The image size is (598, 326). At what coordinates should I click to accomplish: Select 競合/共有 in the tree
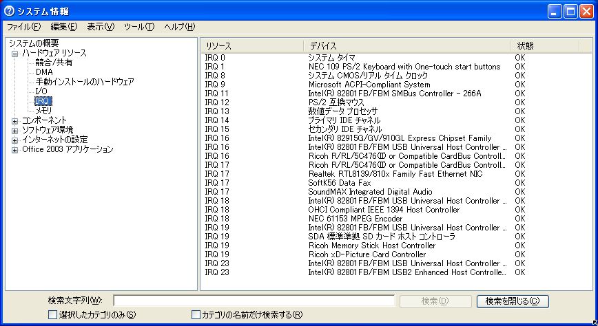tap(54, 63)
